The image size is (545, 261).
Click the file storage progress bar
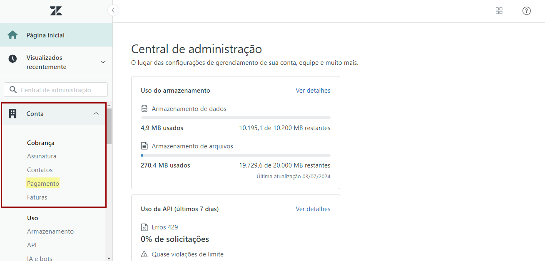(x=236, y=155)
